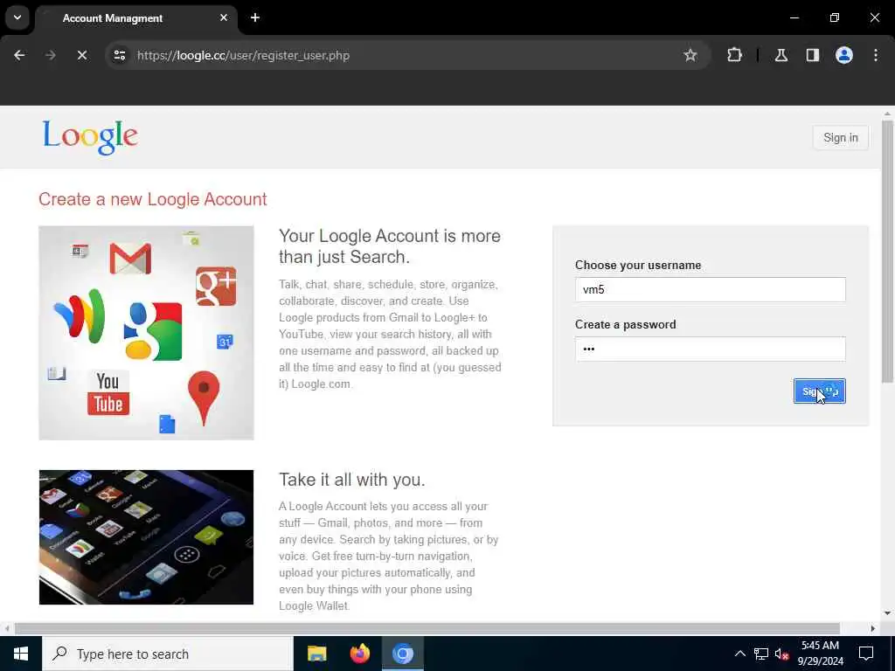
Task: Focus the username field containing vm5
Action: click(710, 290)
